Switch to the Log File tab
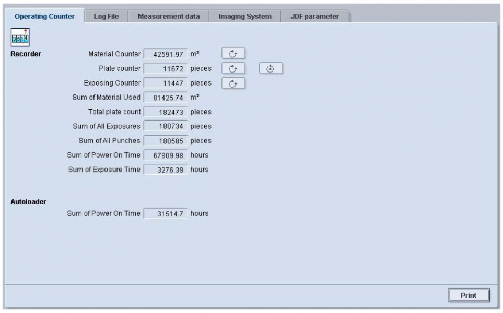Screen dimensions: 503x313 [106, 16]
